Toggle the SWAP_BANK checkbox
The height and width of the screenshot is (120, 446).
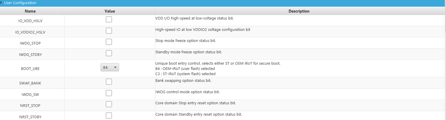109,82
